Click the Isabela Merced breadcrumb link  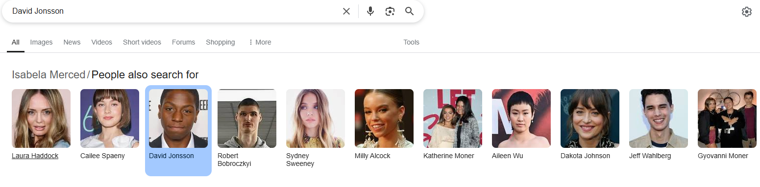(49, 75)
